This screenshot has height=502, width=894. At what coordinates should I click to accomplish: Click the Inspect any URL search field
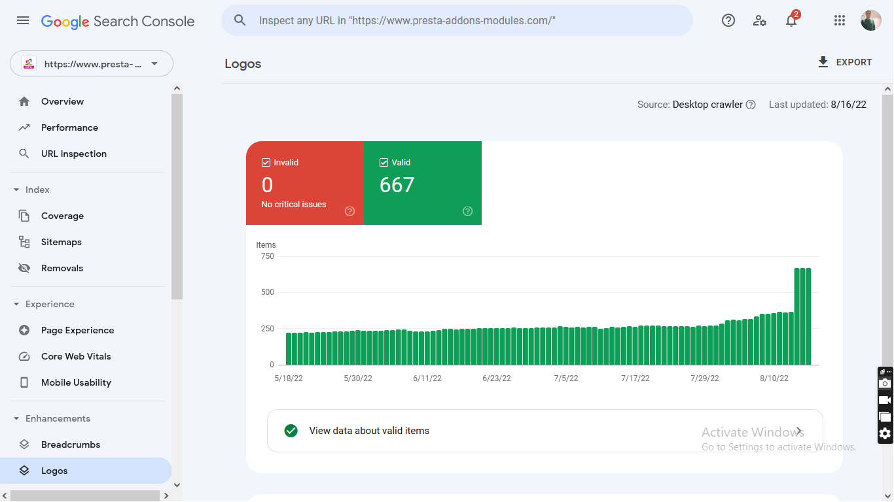458,20
